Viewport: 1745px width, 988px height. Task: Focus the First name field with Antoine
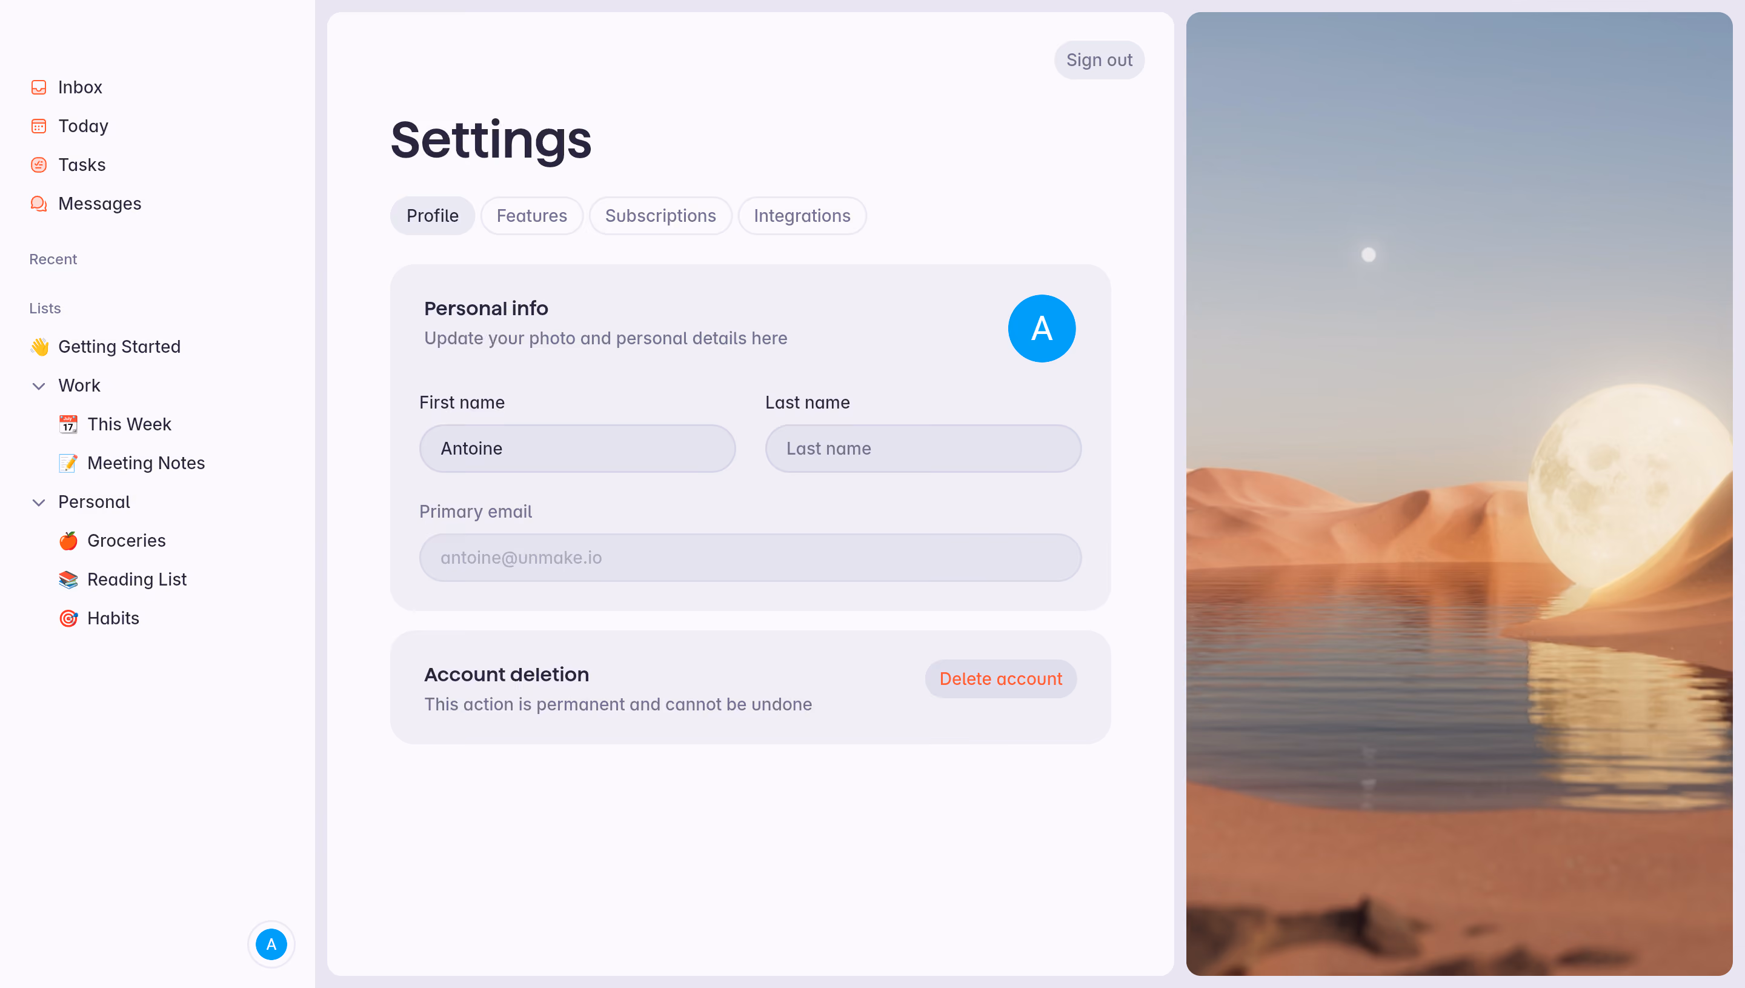[578, 449]
